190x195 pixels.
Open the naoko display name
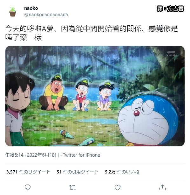click(31, 8)
